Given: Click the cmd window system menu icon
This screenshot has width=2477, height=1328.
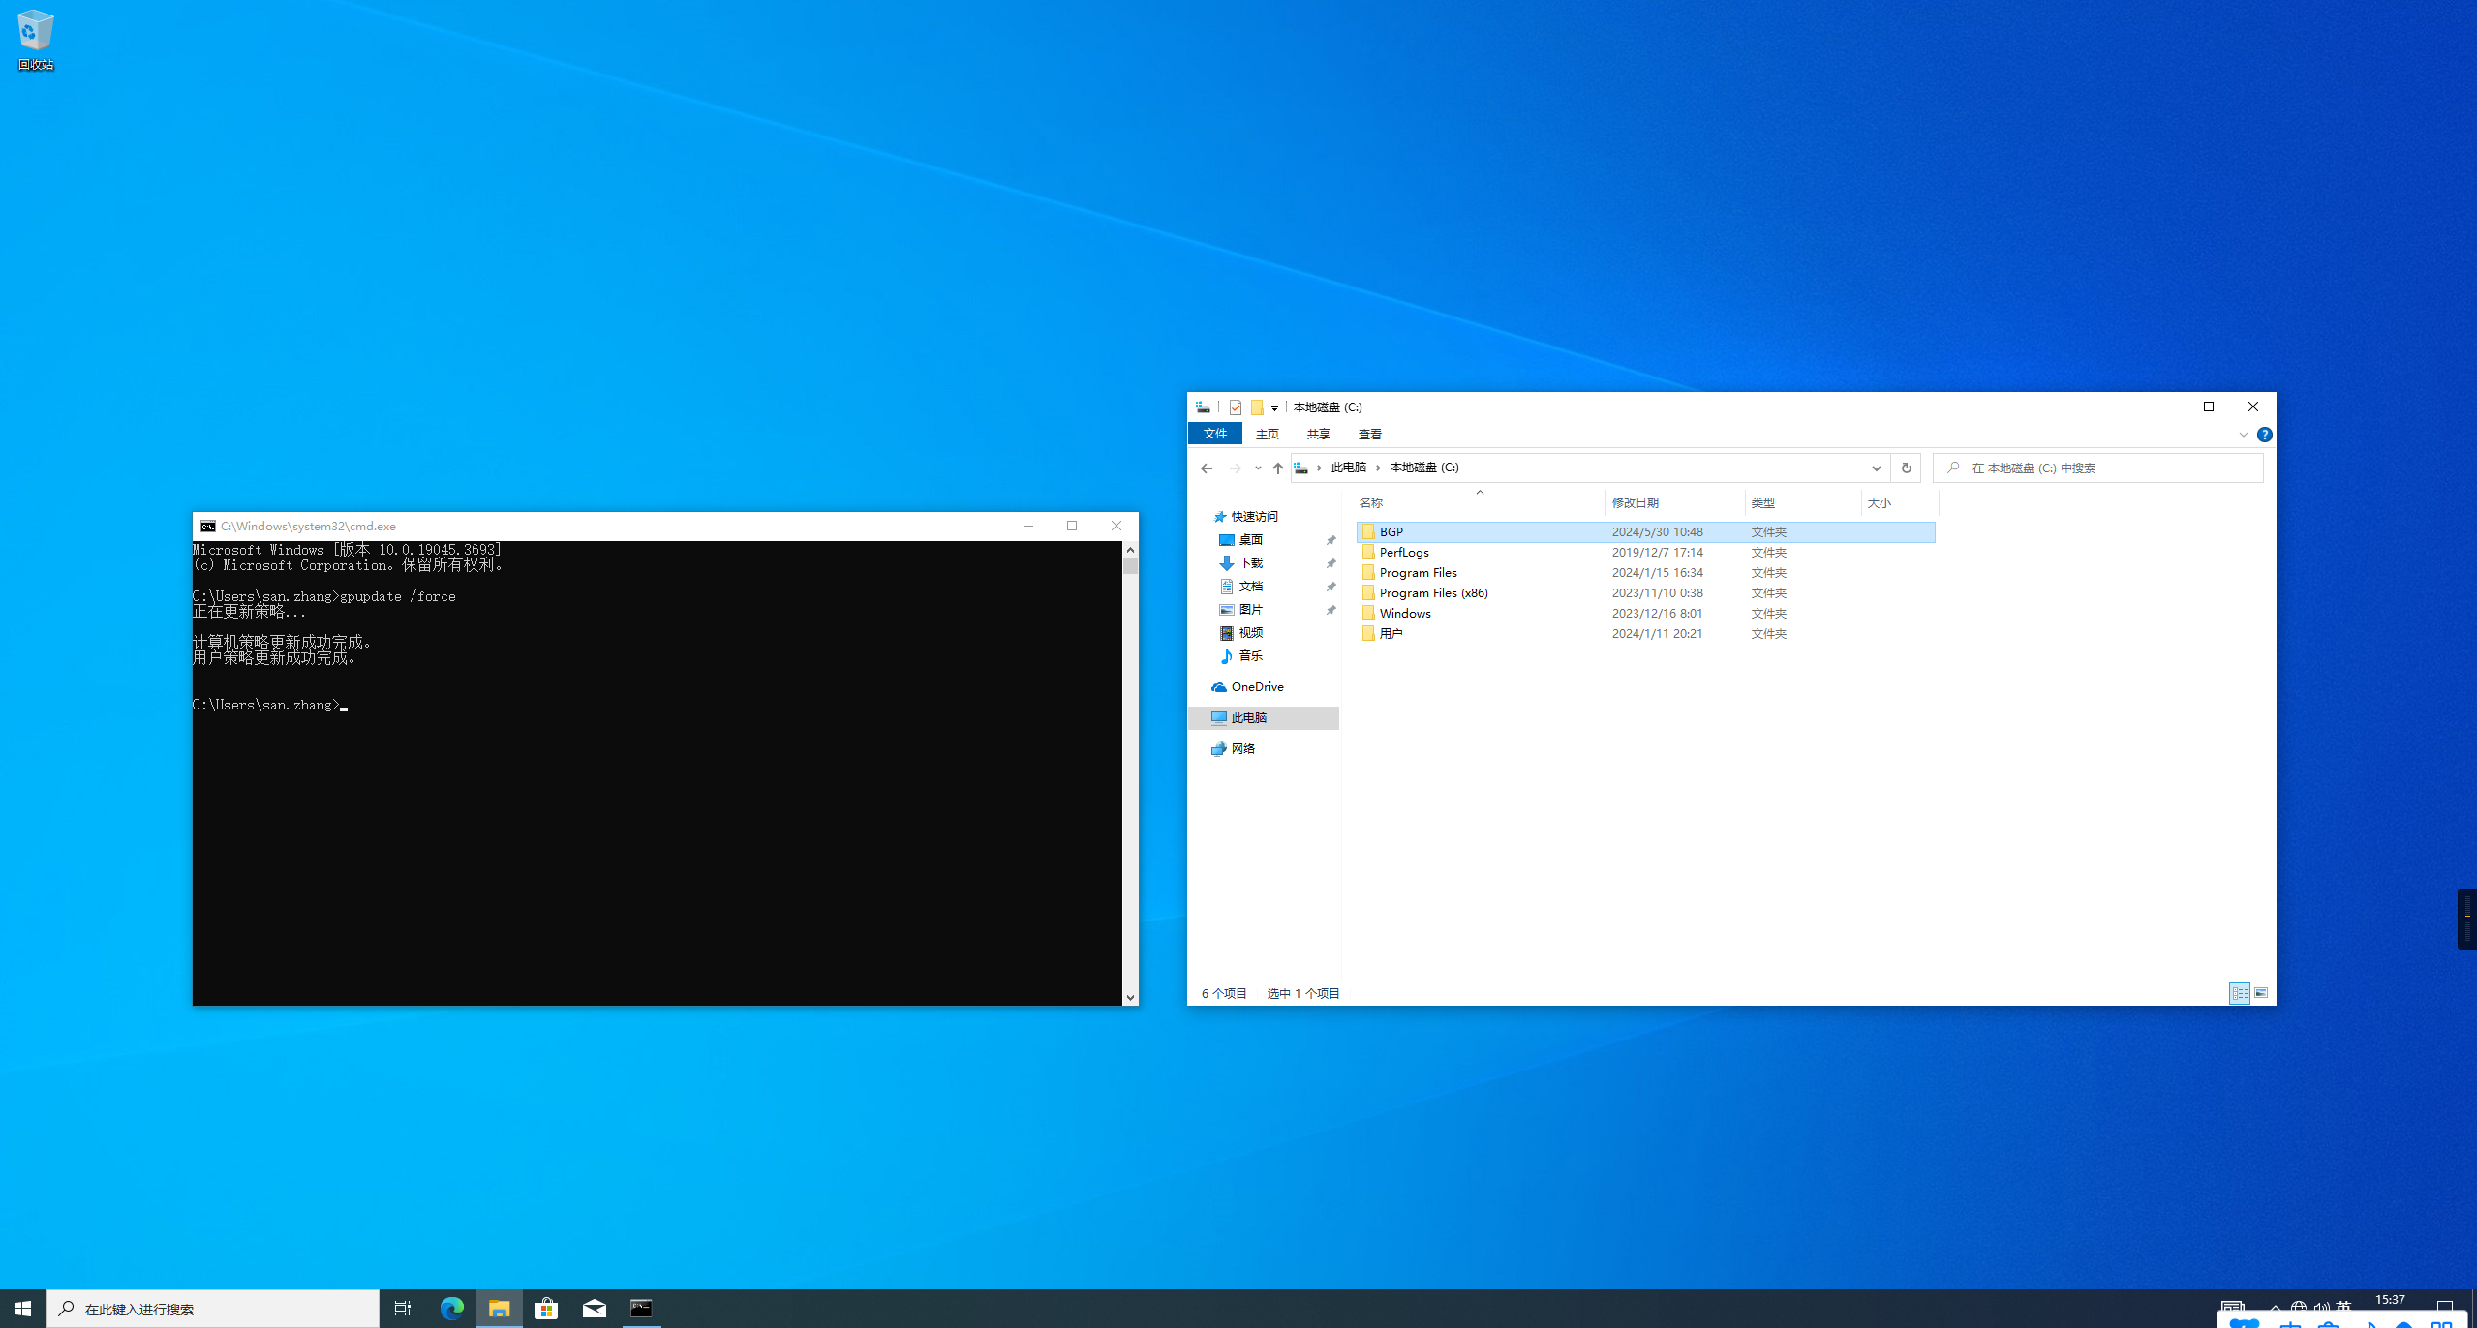Looking at the screenshot, I should [207, 527].
